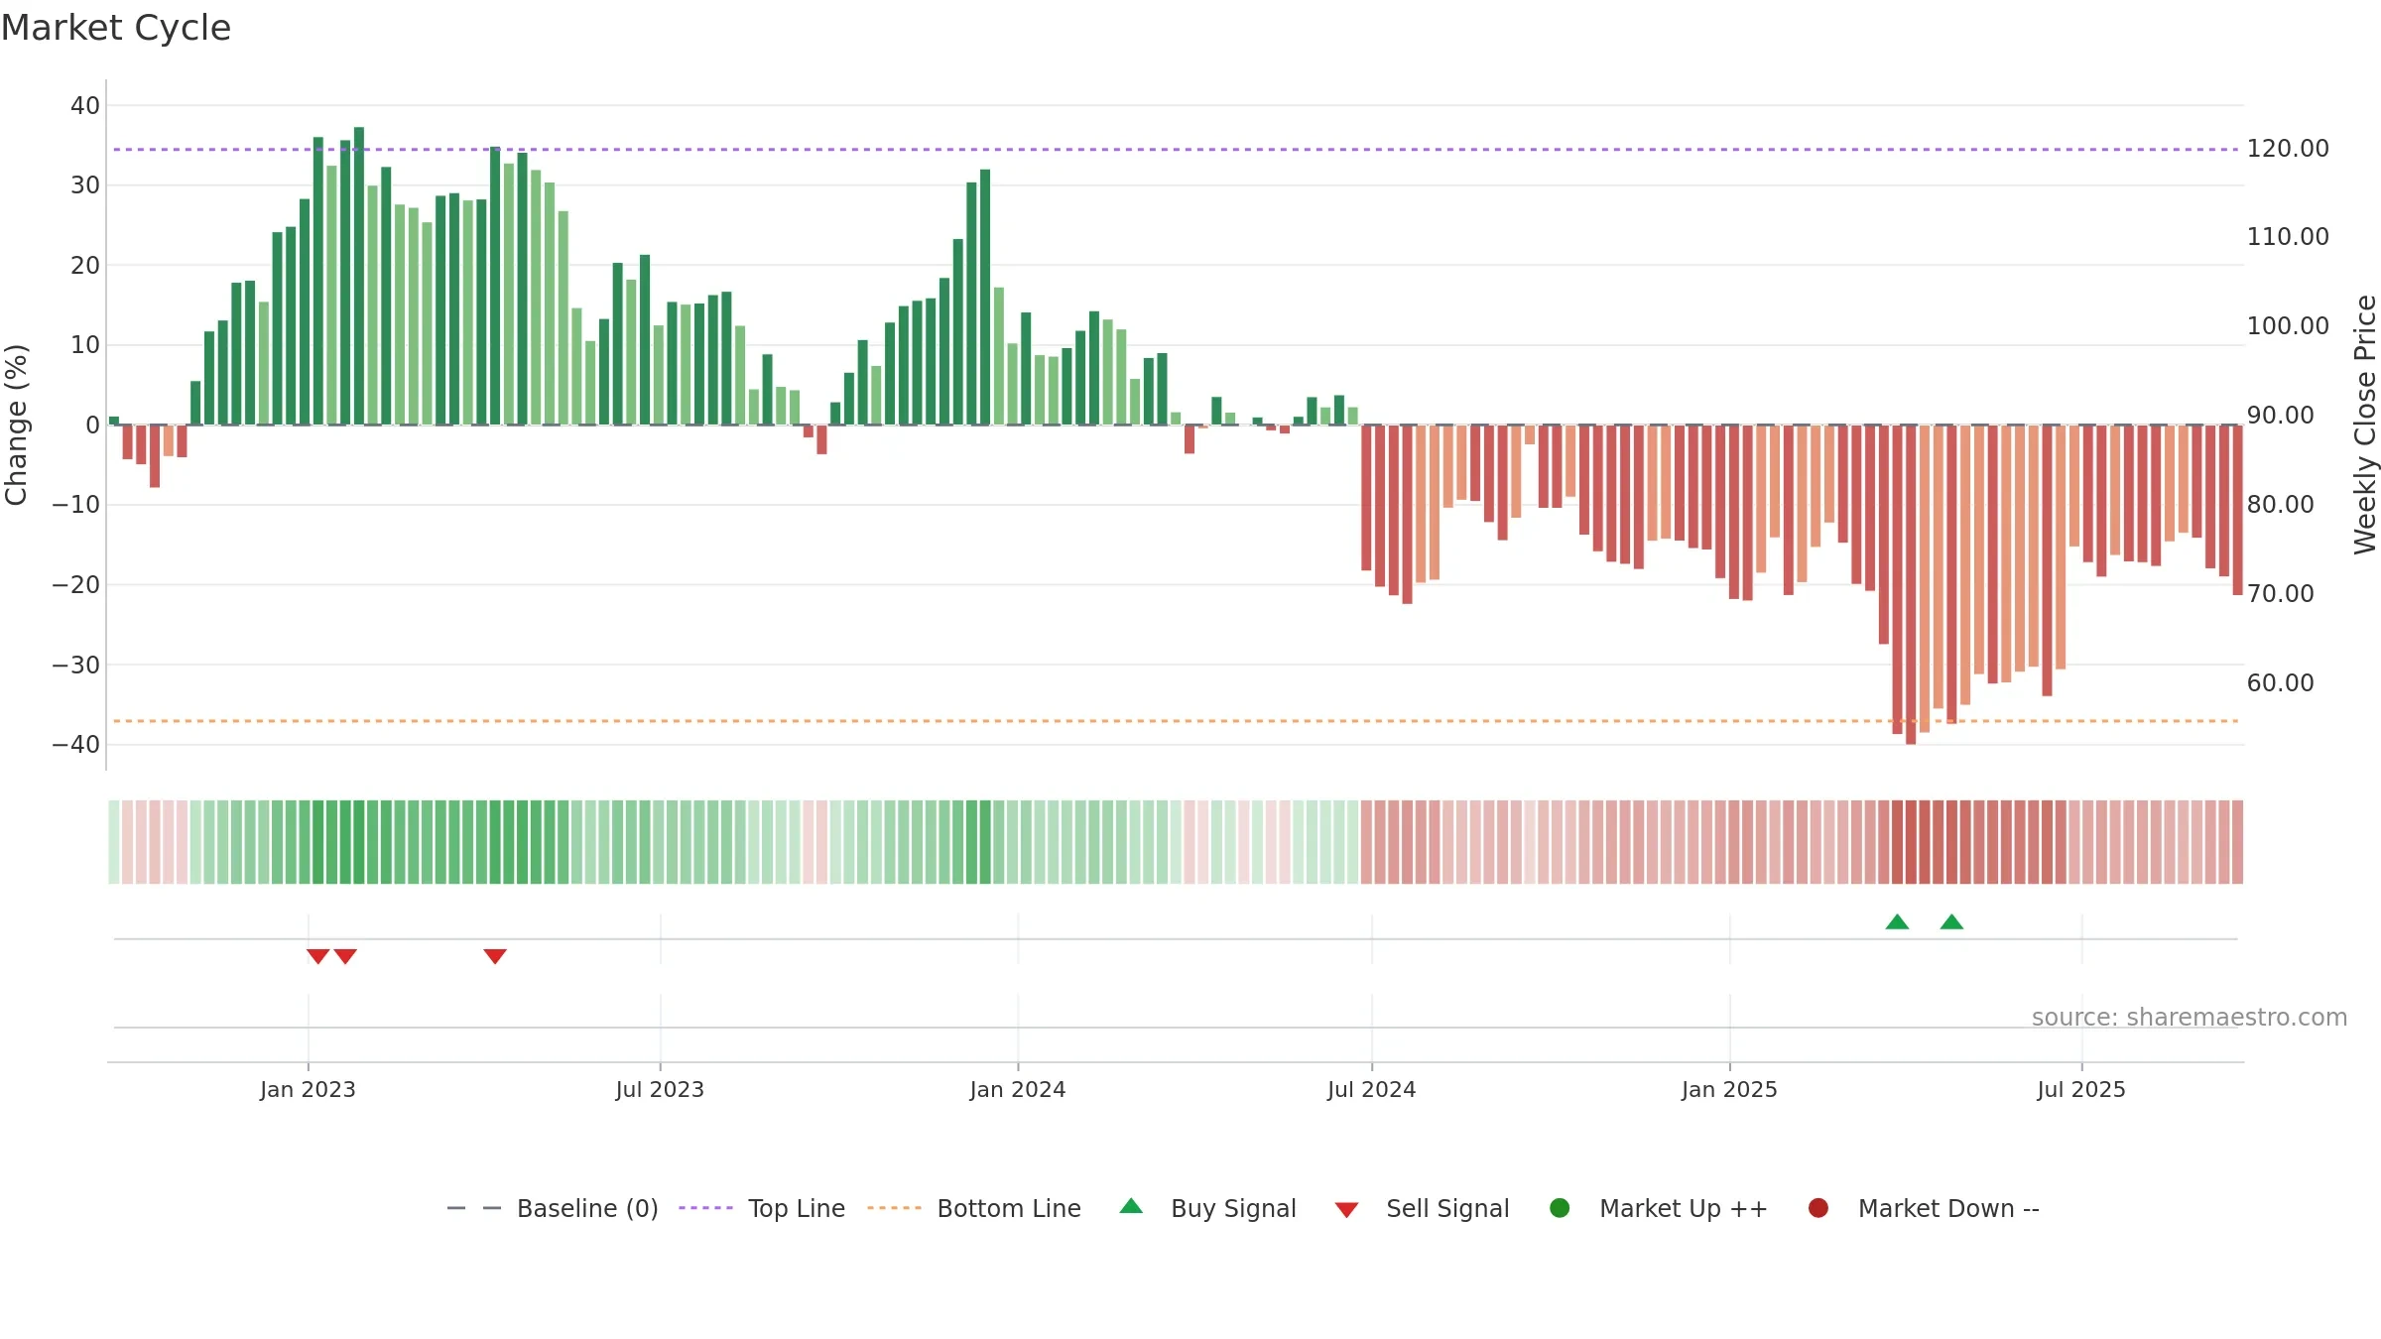Select the later green buy signal marker on the chart
This screenshot has width=2381, height=1339.
(x=1951, y=921)
